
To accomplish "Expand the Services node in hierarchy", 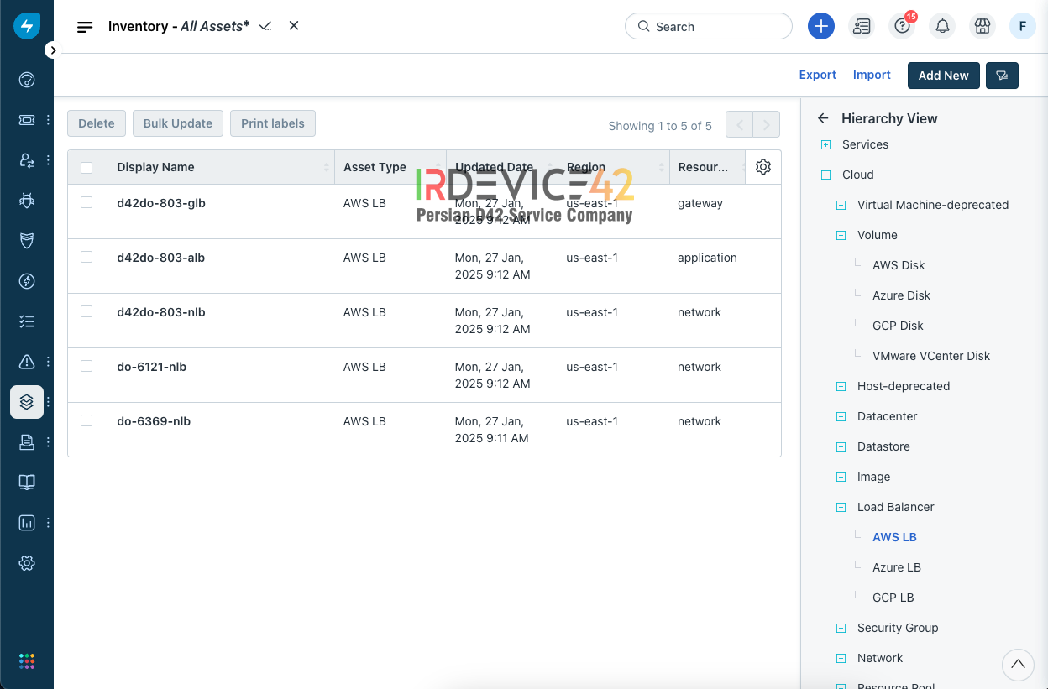I will click(x=825, y=145).
